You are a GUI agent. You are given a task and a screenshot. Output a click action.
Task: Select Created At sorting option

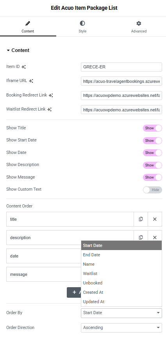pyautogui.click(x=121, y=292)
